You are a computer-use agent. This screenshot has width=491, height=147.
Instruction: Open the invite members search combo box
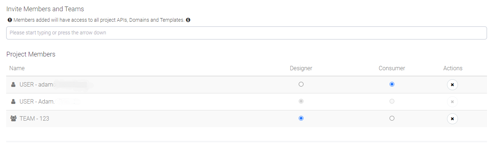(x=246, y=33)
